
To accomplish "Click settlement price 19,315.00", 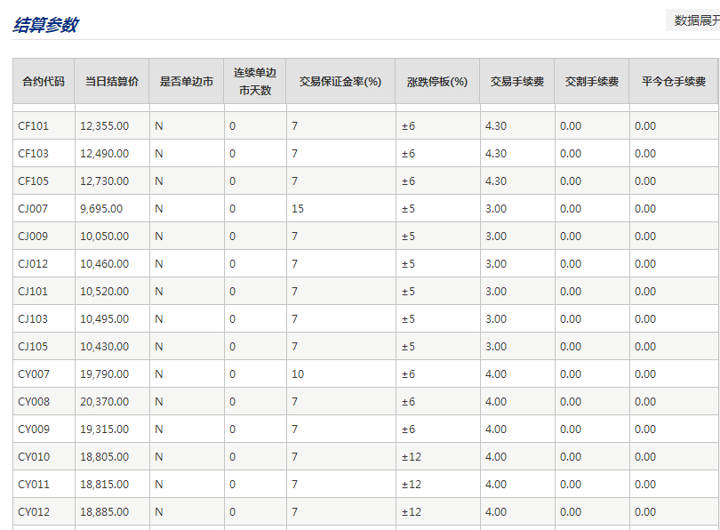I will click(104, 429).
